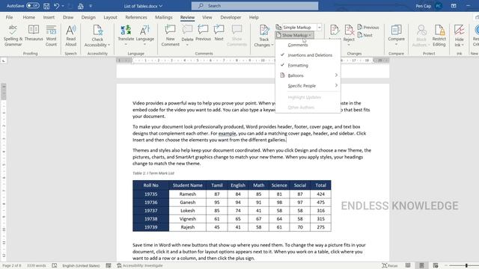Click the Page 2 of 8 indicator
479x269 pixels.
(12, 266)
